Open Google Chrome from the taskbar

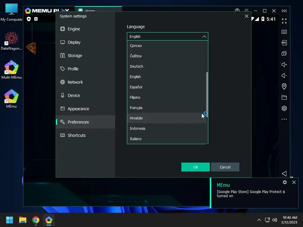pos(36,220)
